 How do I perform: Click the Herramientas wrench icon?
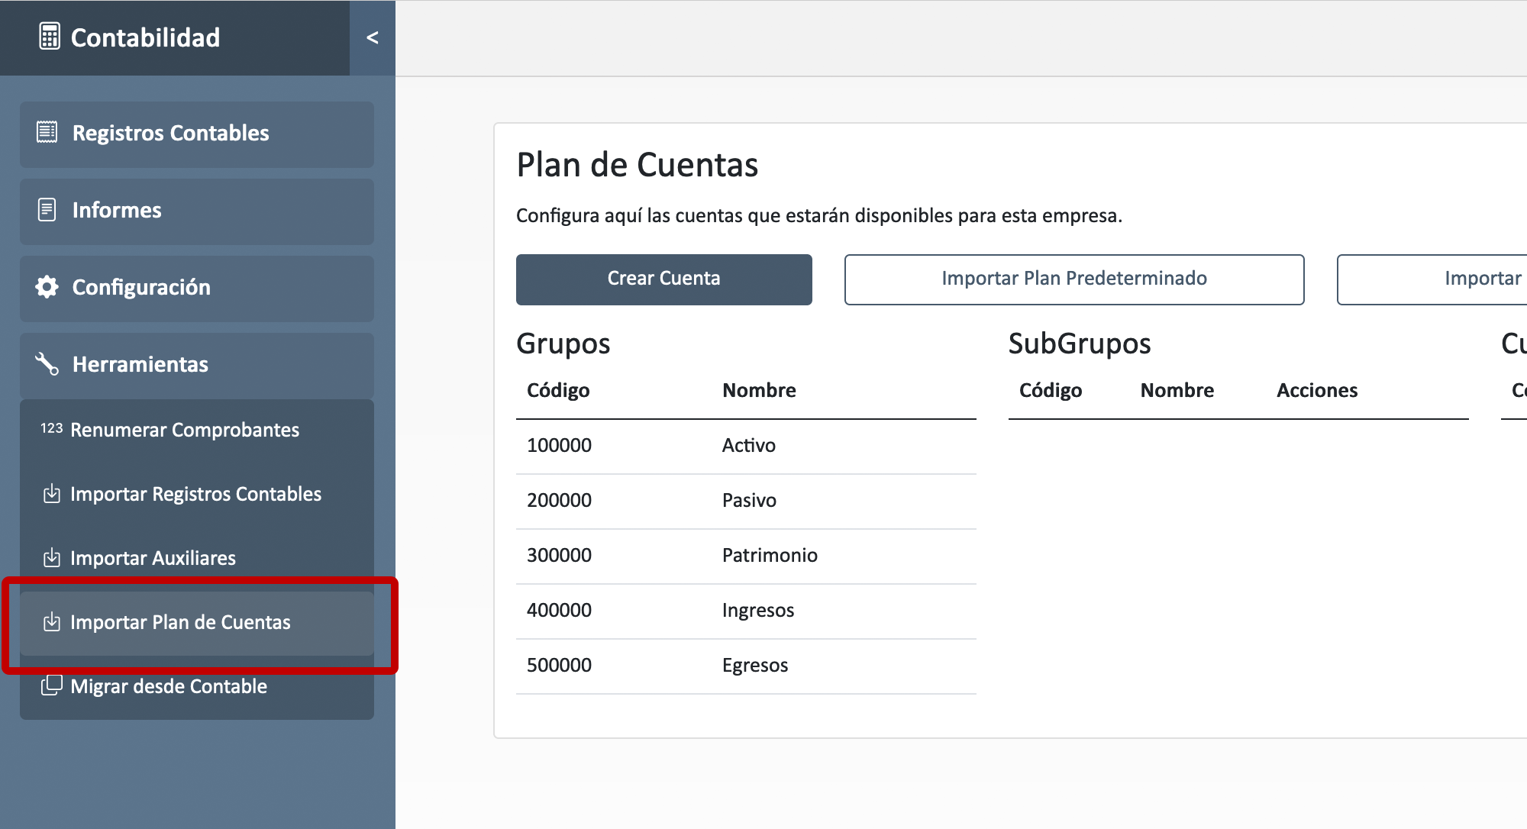(x=47, y=364)
